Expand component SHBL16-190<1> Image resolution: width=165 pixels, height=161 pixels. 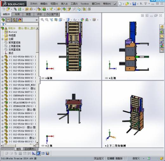(x=3, y=89)
